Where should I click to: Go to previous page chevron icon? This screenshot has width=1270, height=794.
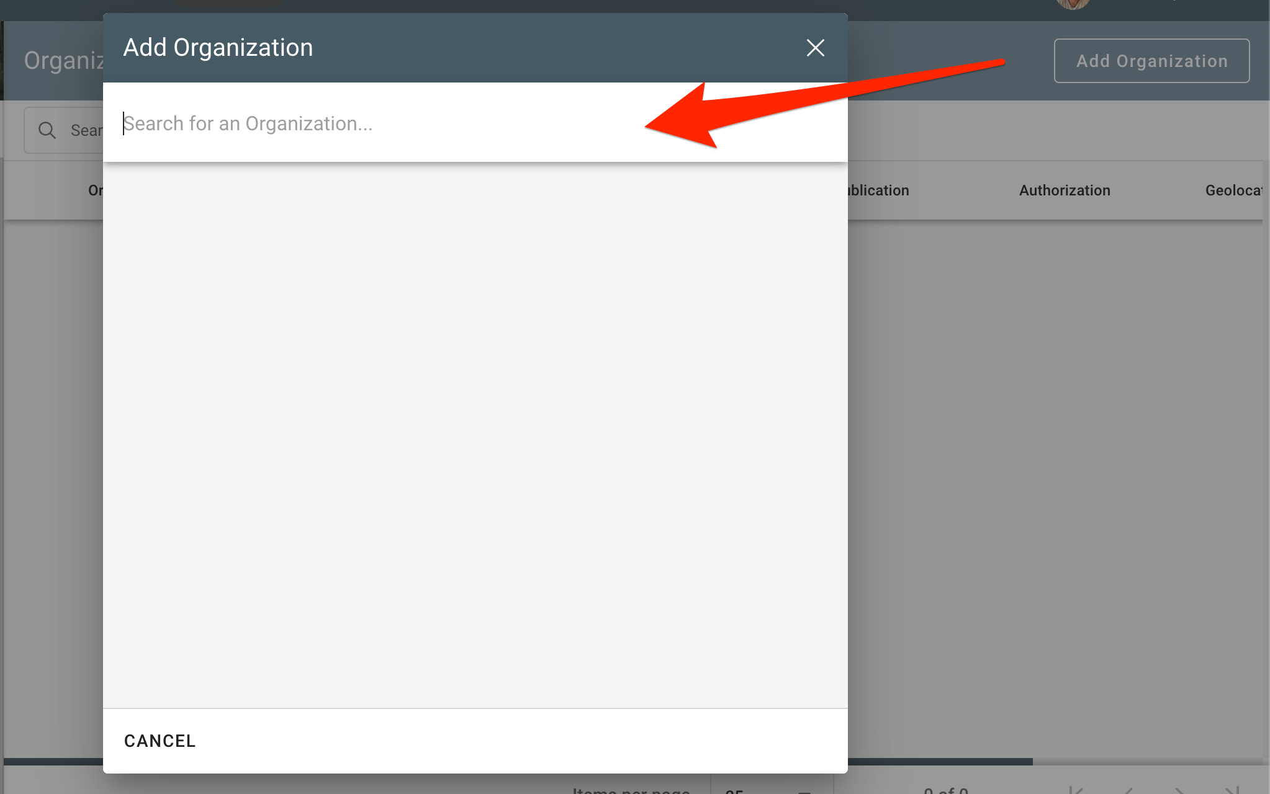click(1128, 790)
